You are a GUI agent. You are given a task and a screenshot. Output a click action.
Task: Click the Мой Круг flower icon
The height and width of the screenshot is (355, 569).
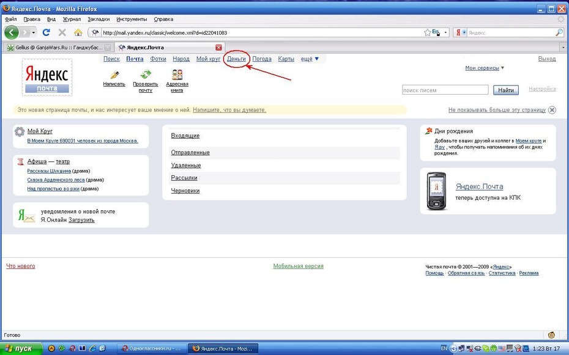(20, 131)
